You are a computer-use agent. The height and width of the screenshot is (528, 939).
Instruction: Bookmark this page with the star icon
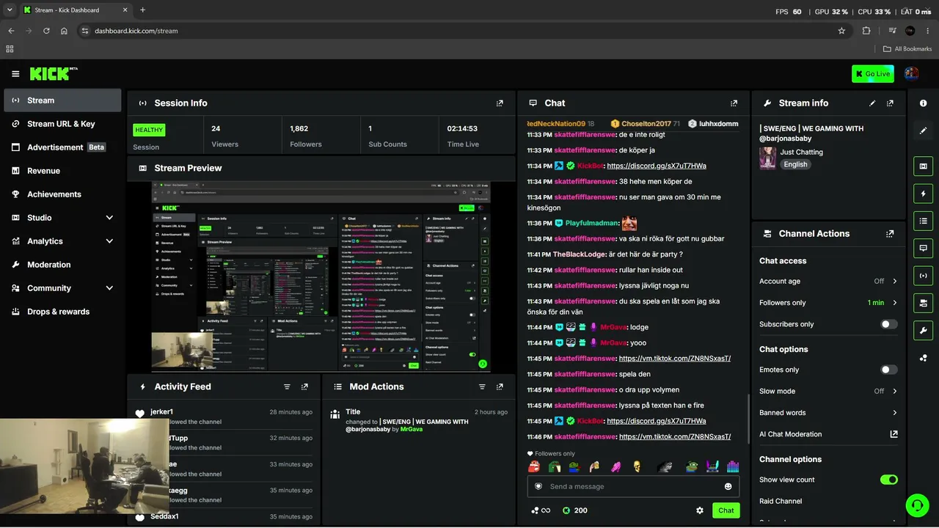point(841,31)
